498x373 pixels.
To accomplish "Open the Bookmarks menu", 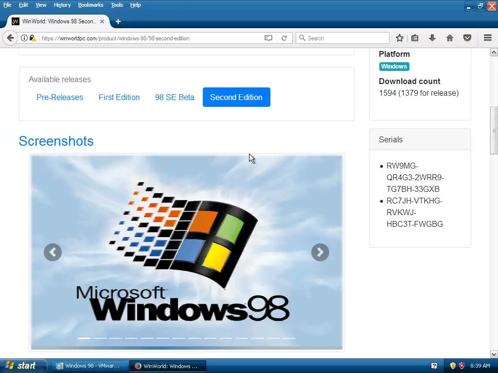I will pyautogui.click(x=90, y=5).
